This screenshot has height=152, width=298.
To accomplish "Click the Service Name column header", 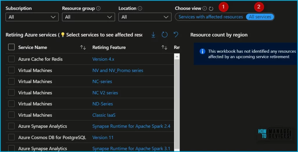I will click(x=33, y=47).
